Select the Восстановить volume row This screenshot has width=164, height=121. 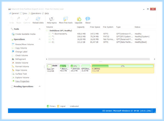click(x=101, y=34)
